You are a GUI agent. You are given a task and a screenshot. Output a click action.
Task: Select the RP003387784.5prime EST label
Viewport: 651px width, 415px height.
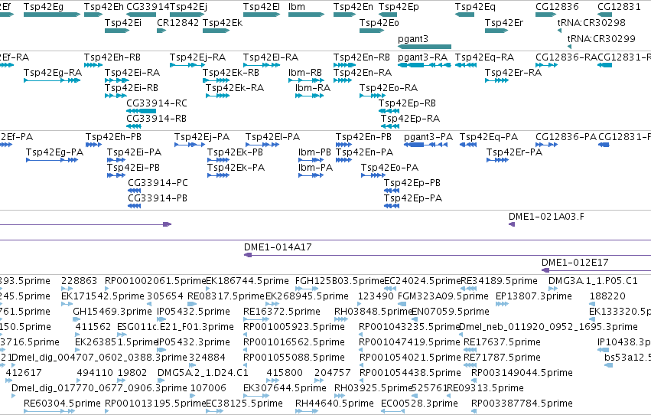[x=522, y=404]
